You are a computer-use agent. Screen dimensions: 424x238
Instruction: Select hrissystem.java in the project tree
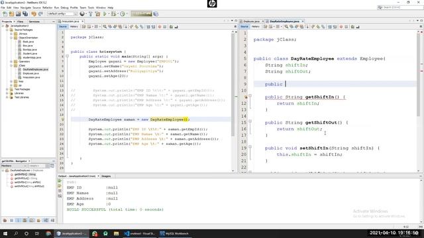click(x=31, y=77)
